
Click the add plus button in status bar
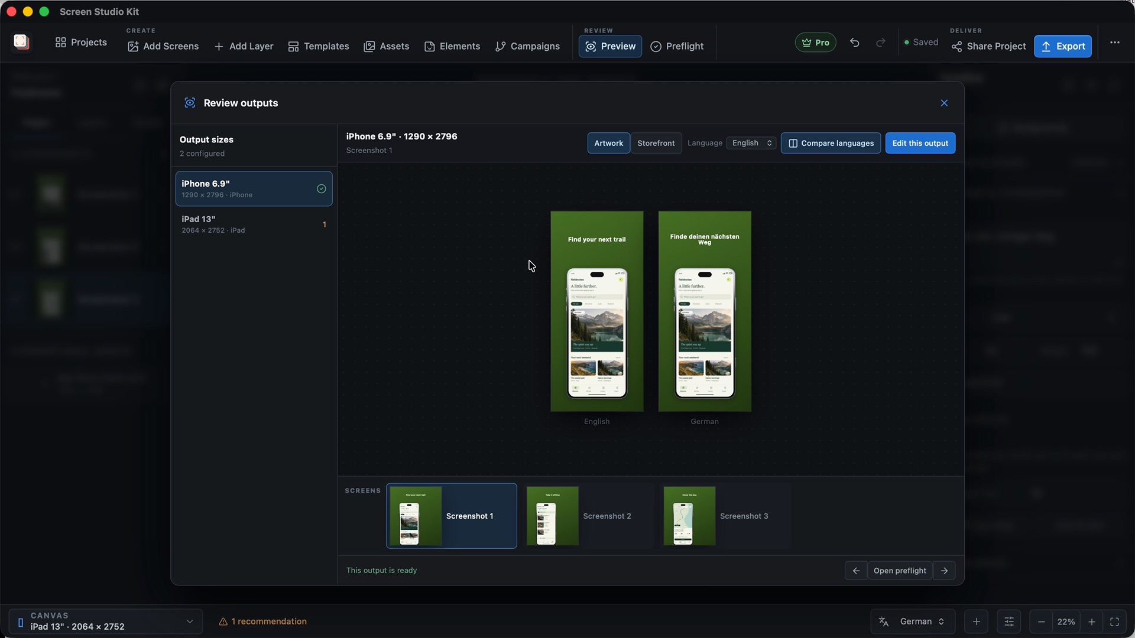(x=976, y=621)
